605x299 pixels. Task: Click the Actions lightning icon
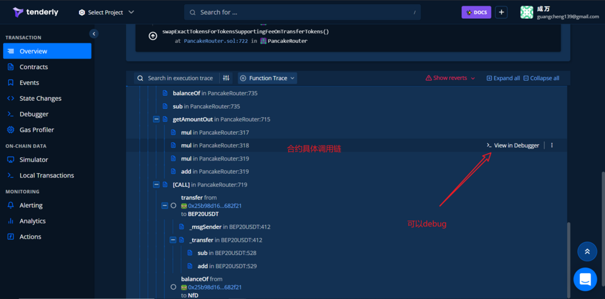click(x=11, y=237)
